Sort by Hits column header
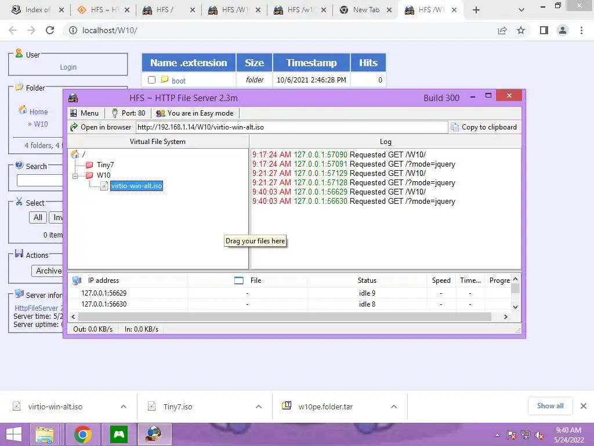594x446 pixels. click(368, 63)
